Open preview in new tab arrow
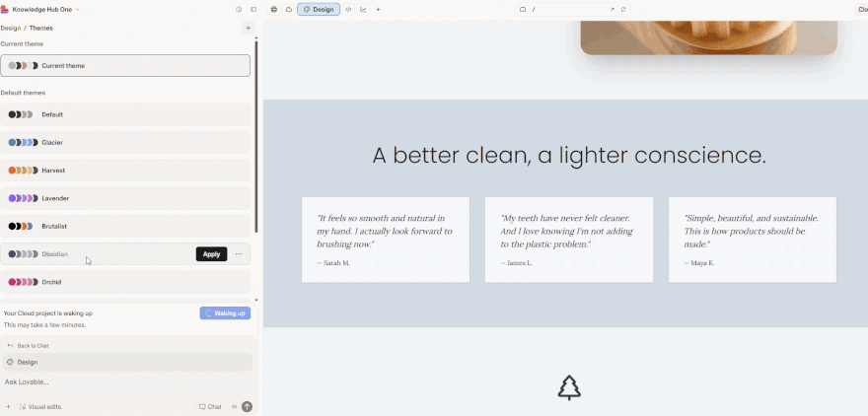Screen dimensions: 868x416 (612, 9)
